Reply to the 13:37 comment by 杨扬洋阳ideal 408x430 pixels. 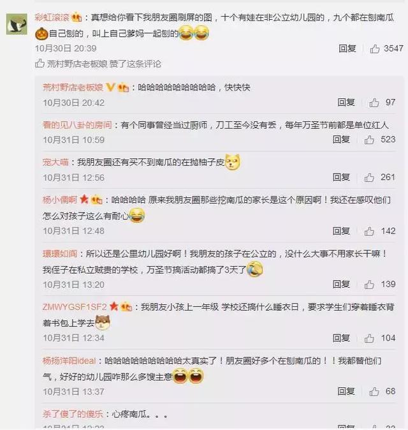pos(346,391)
